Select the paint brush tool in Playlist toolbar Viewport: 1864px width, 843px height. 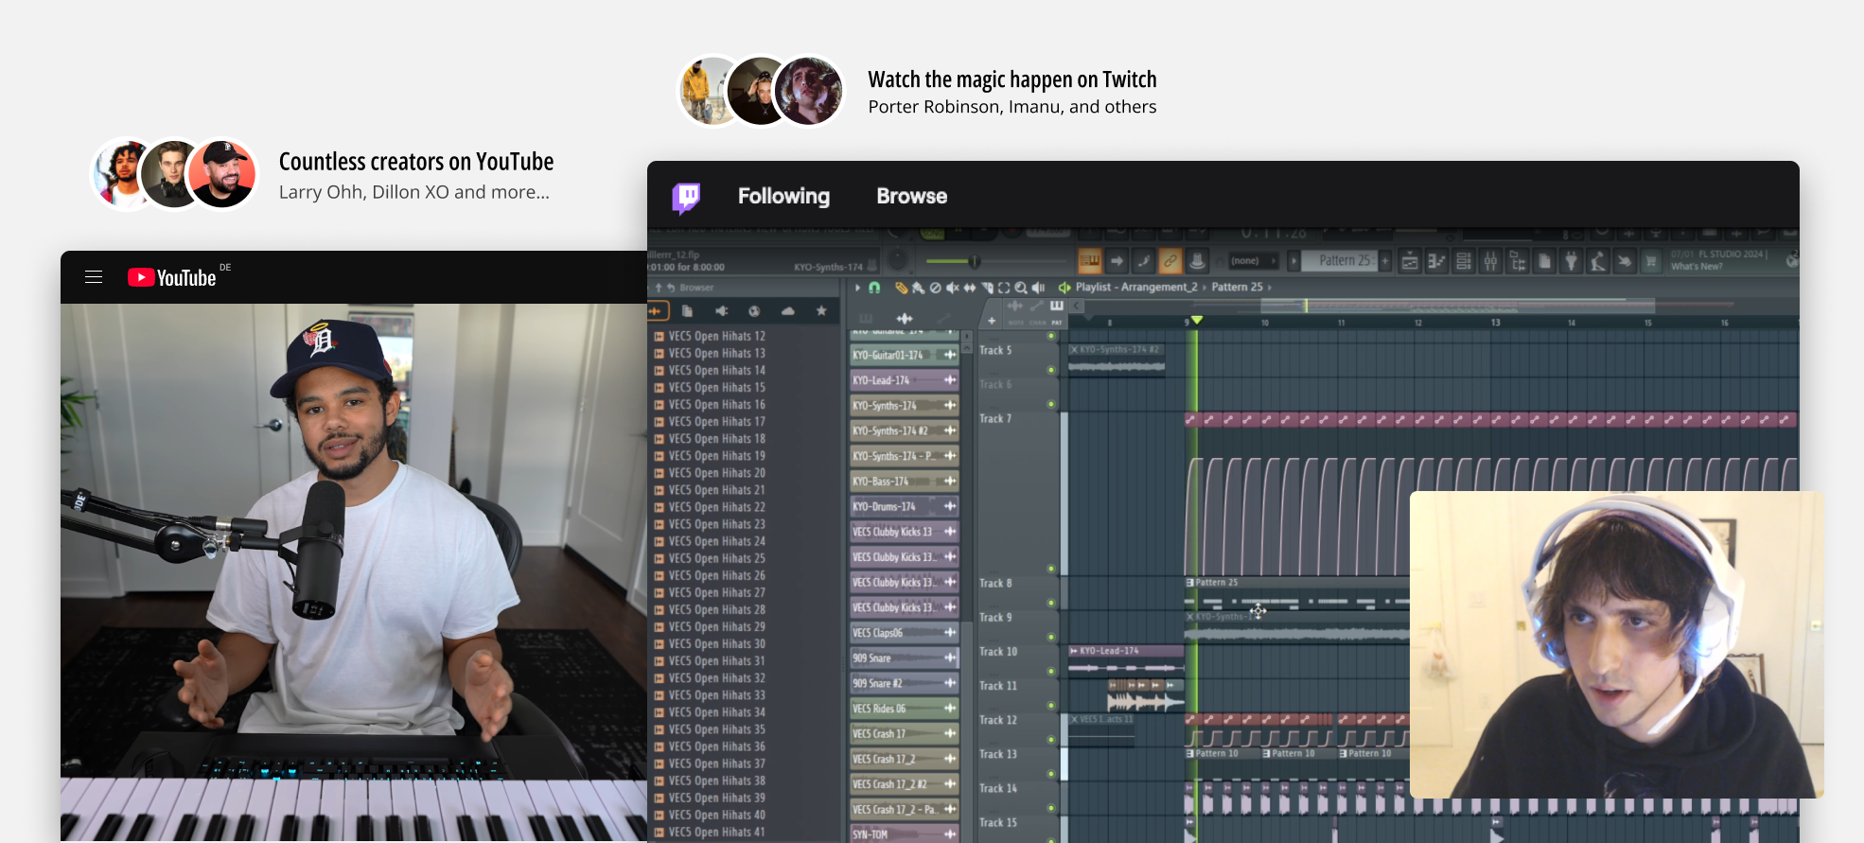tap(918, 288)
